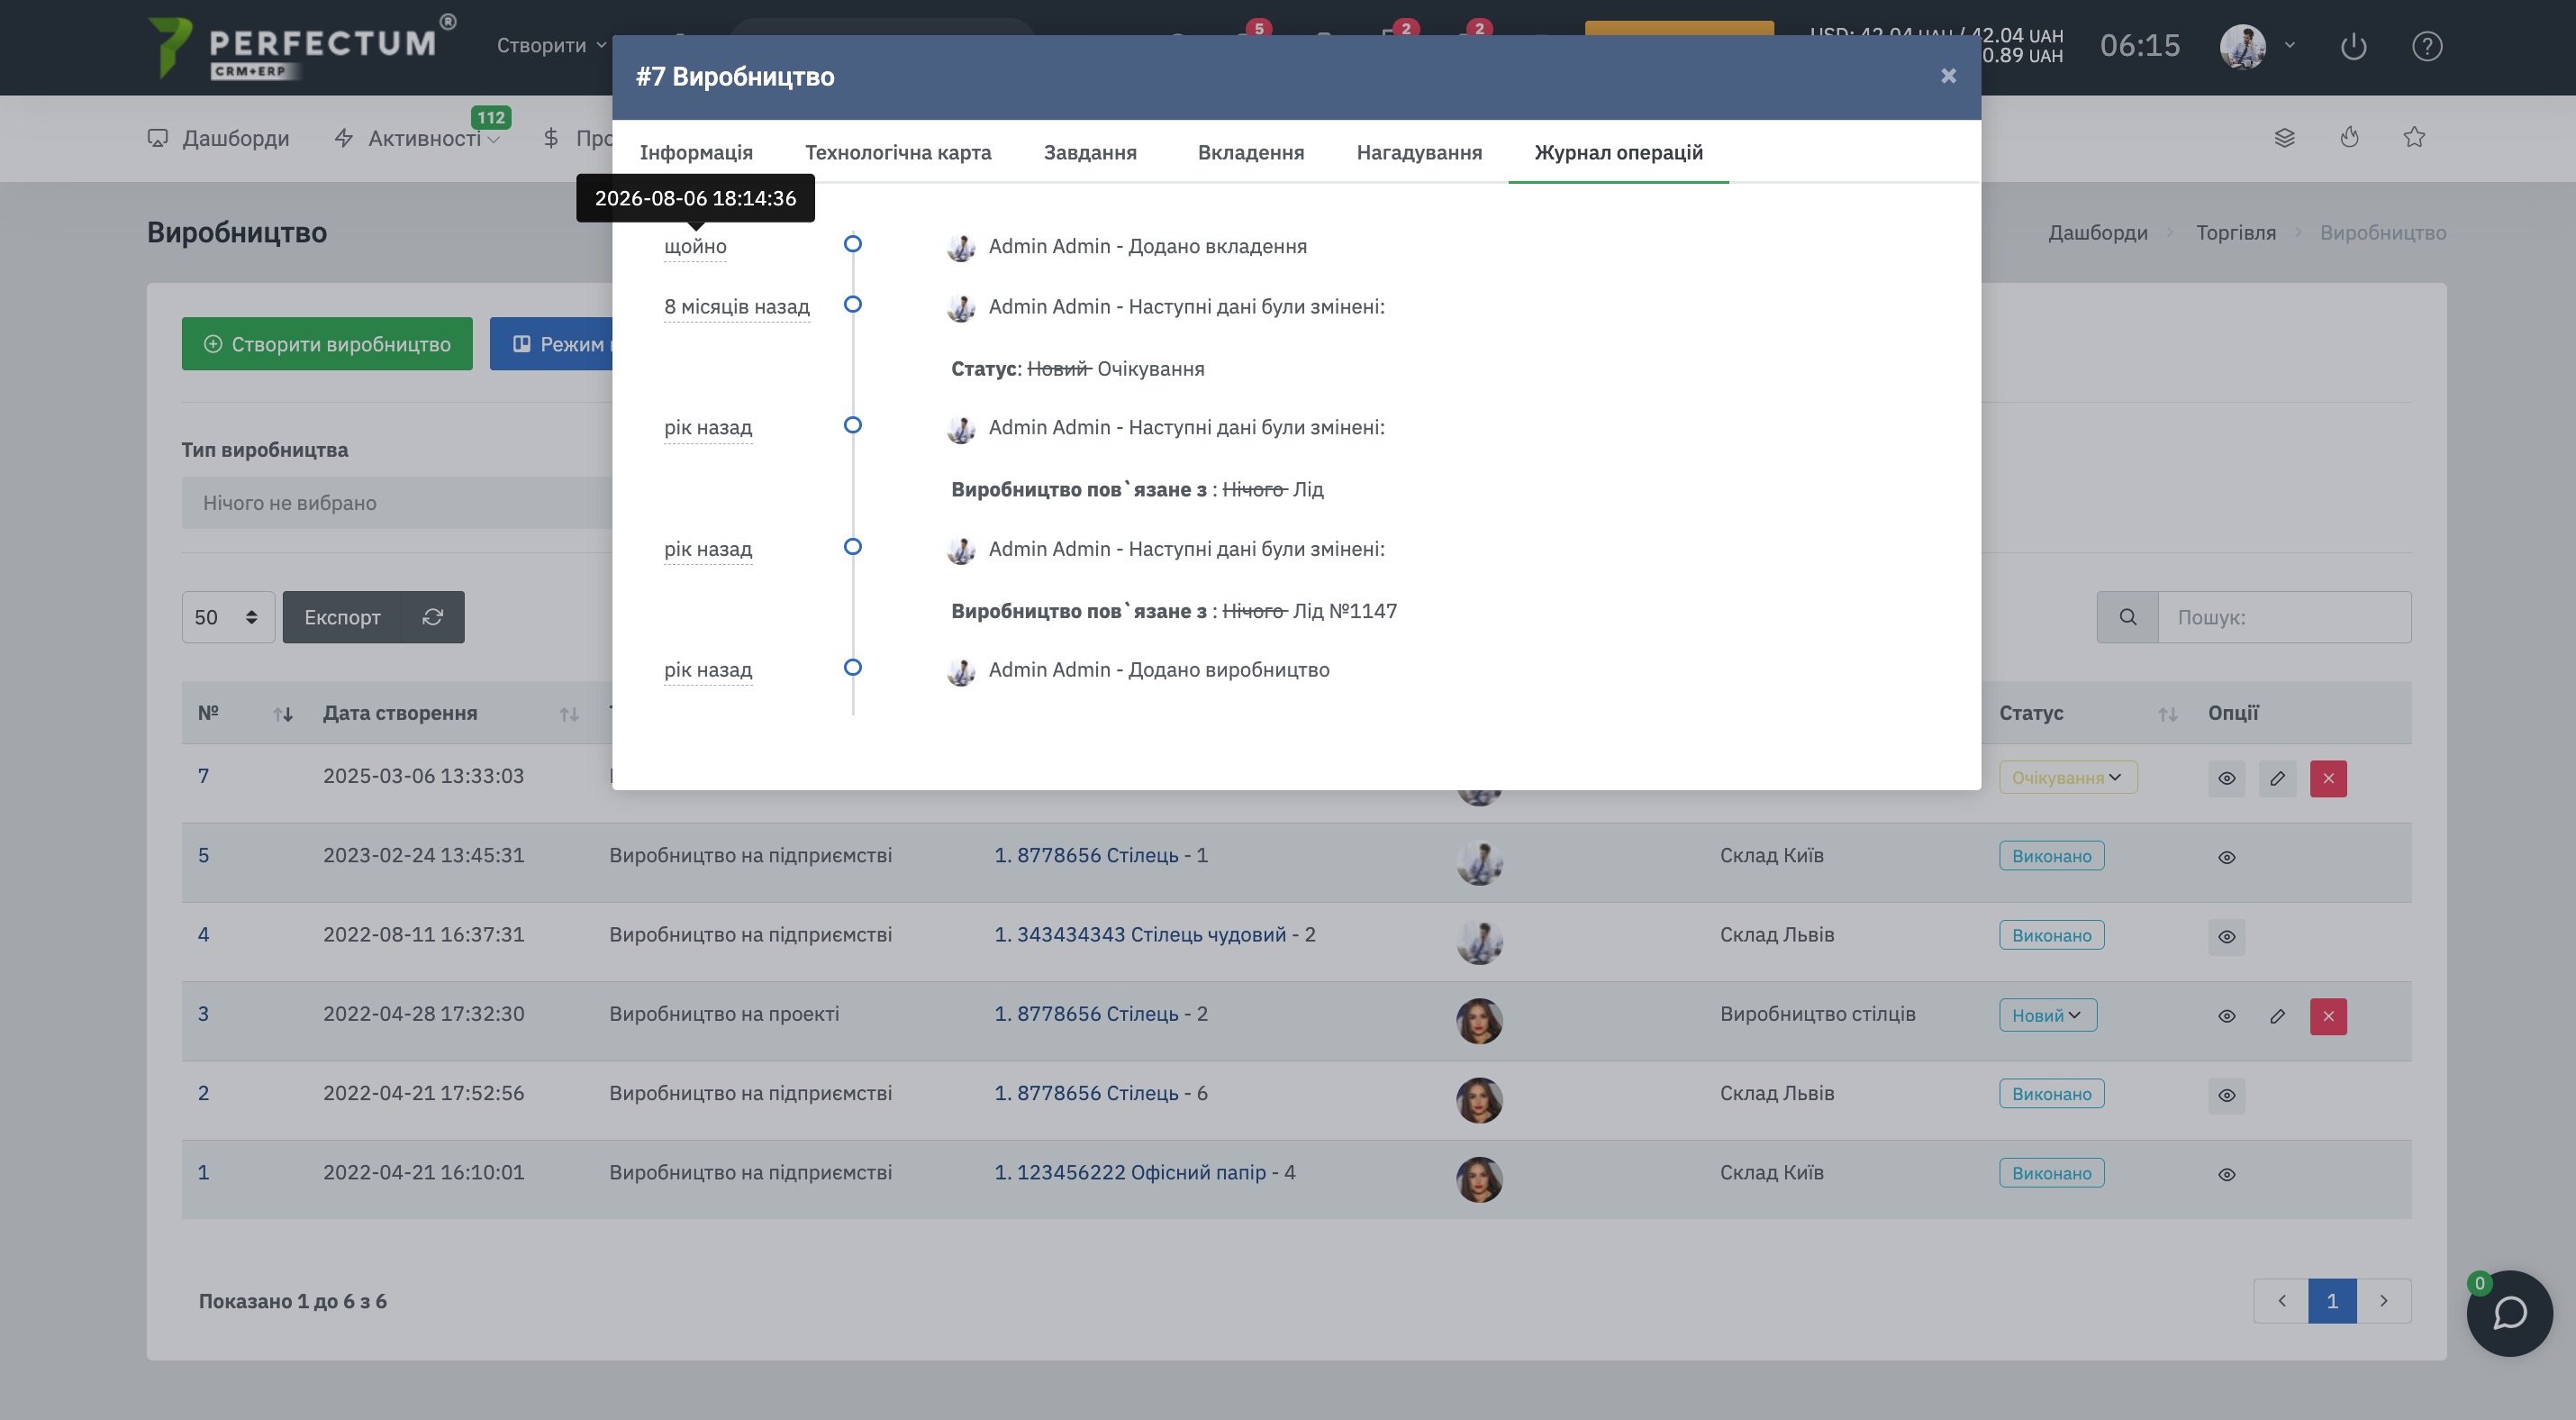Open the Інформація tab
The image size is (2576, 1420).
pos(696,152)
